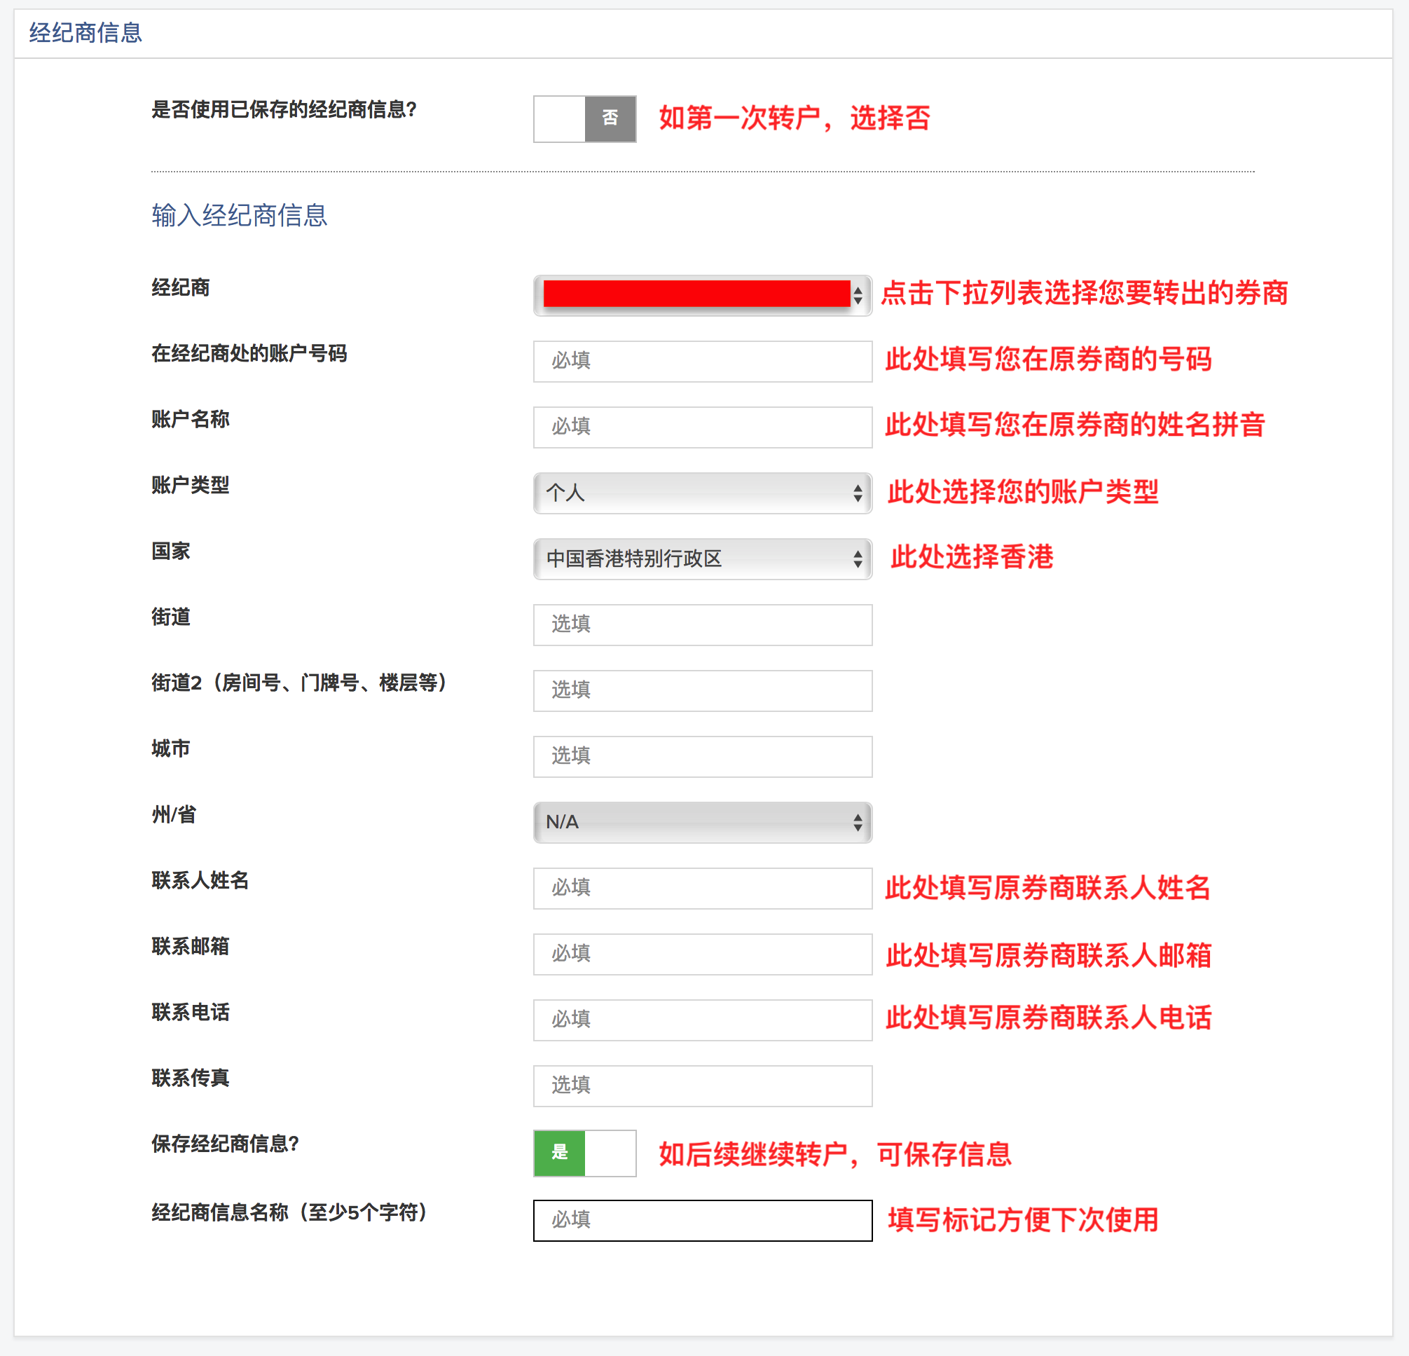The height and width of the screenshot is (1356, 1409).
Task: Focus the 街道 optional input field
Action: tap(702, 625)
